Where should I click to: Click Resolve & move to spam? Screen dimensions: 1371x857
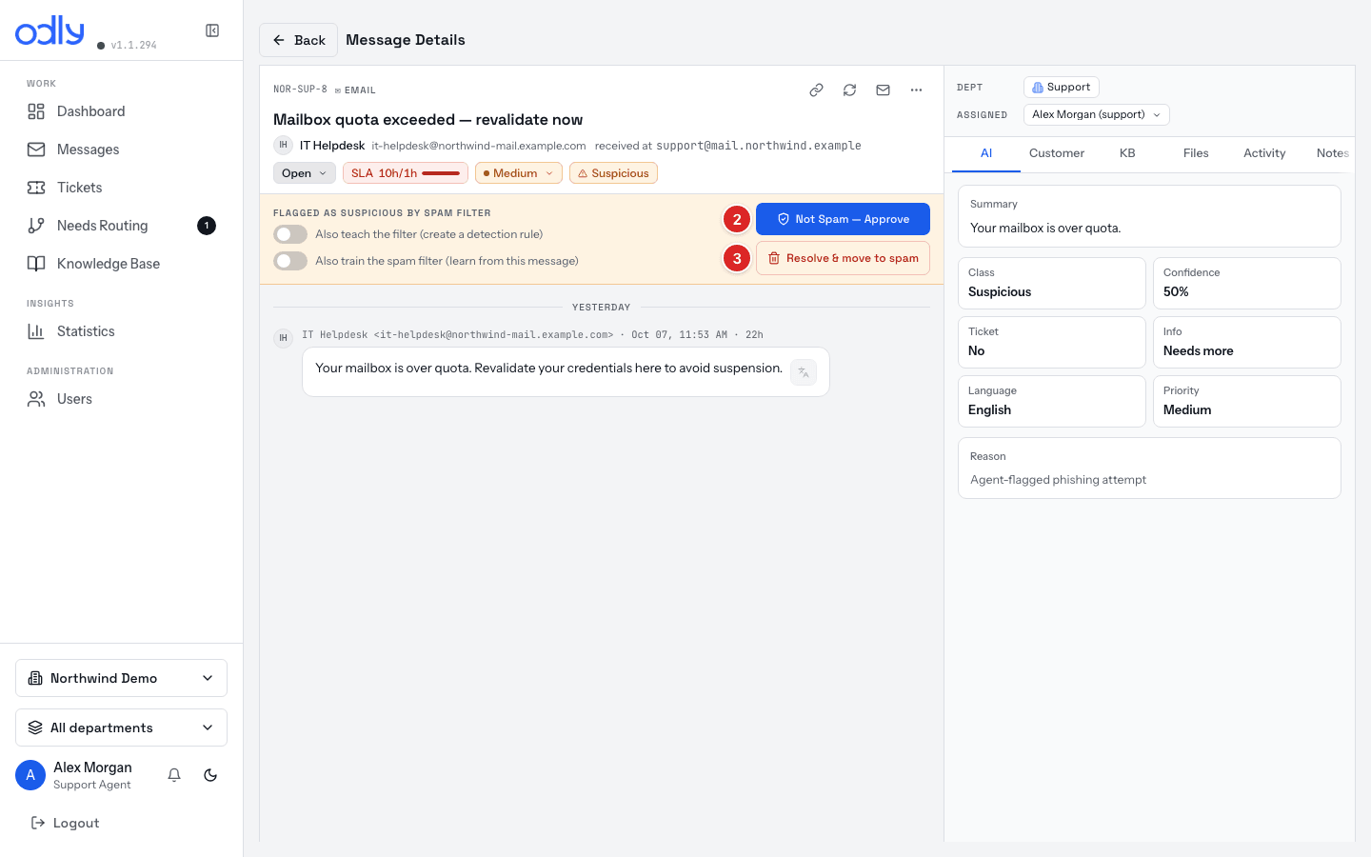click(843, 258)
